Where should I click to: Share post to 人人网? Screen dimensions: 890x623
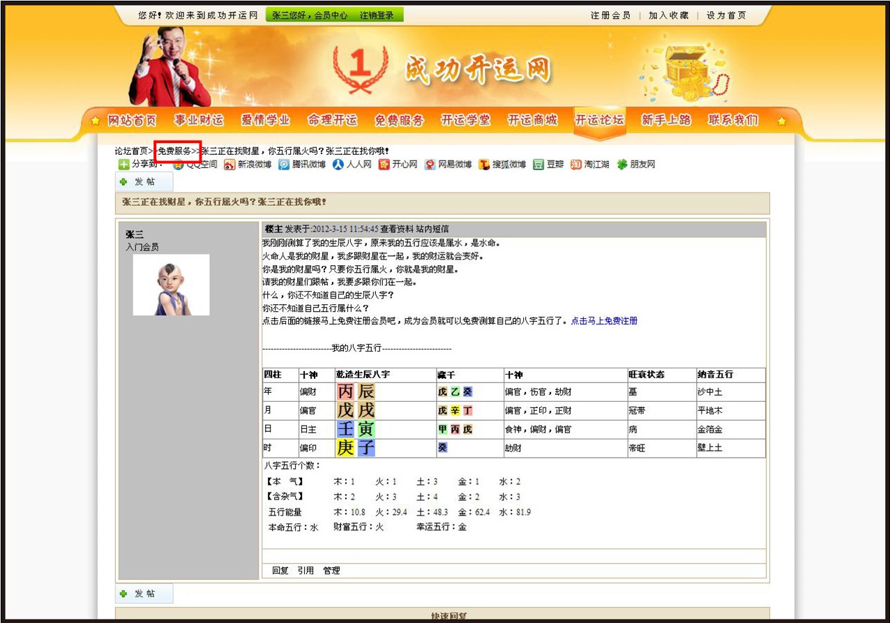pyautogui.click(x=352, y=165)
